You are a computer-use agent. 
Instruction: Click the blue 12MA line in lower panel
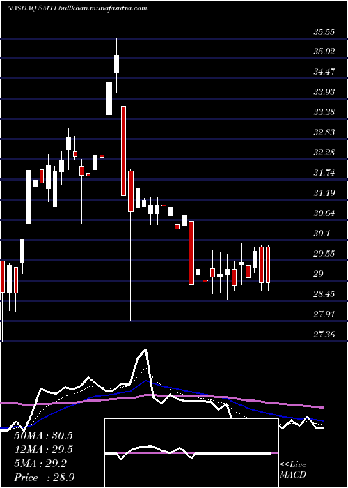point(187,391)
